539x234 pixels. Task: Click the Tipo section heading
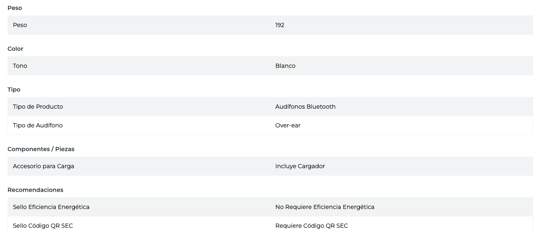14,90
